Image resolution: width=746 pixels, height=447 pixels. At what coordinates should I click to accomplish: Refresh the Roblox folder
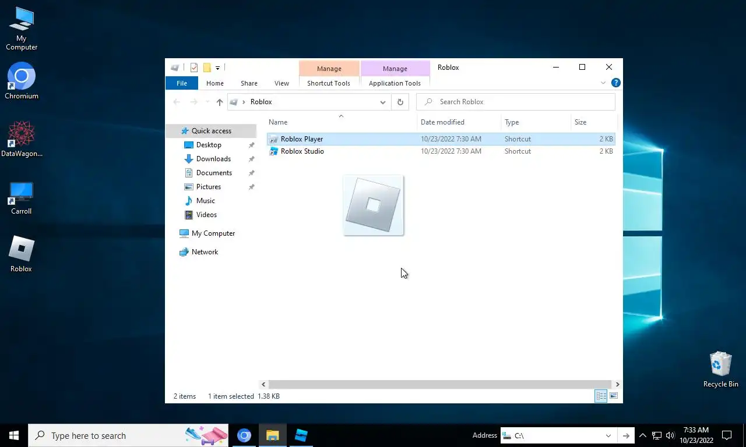click(x=400, y=102)
